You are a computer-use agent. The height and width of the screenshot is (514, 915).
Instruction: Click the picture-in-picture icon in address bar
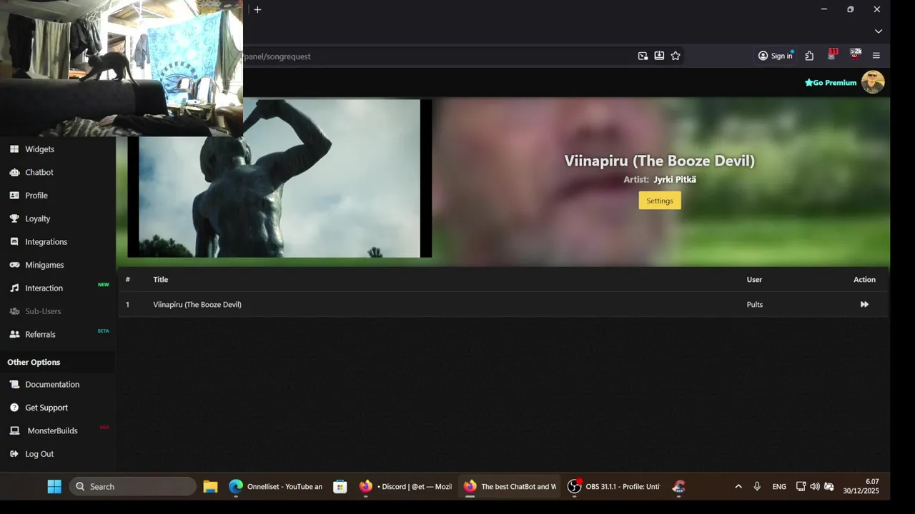643,56
